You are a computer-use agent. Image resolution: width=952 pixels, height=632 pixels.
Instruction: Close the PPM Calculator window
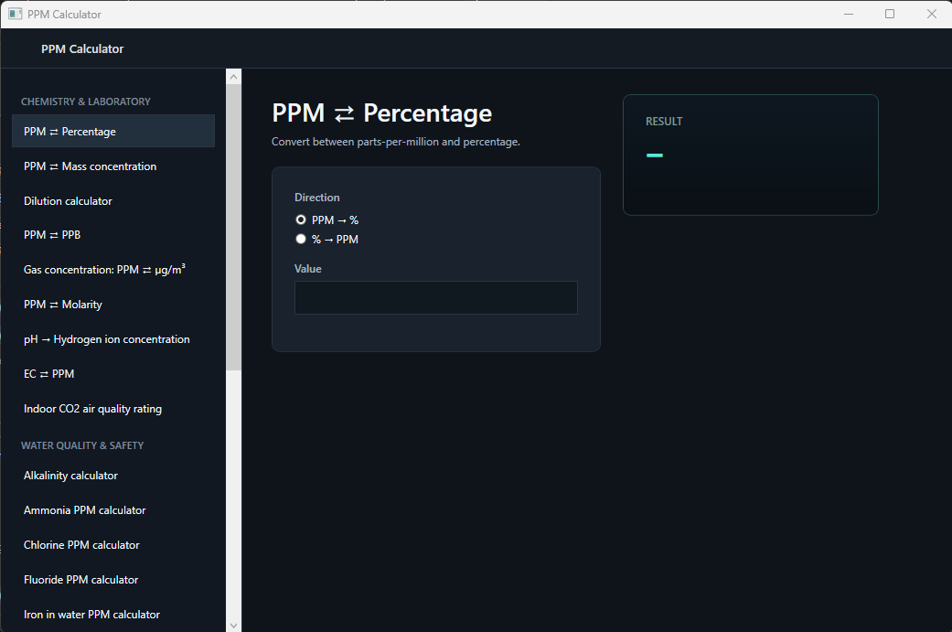pos(931,14)
